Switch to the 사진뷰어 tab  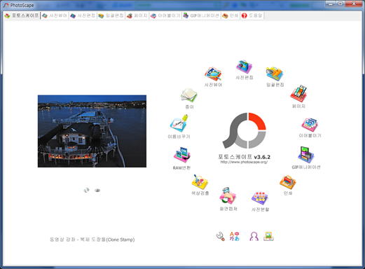click(55, 15)
